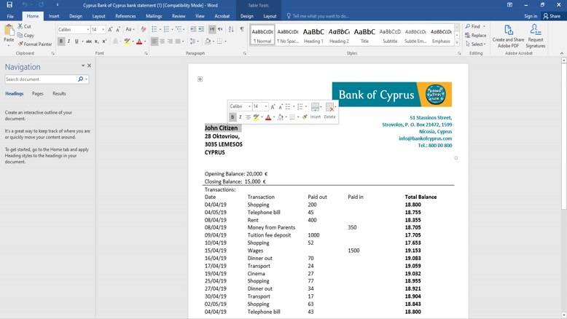
Task: Click the Sort icon in Paragraph group
Action: (232, 30)
